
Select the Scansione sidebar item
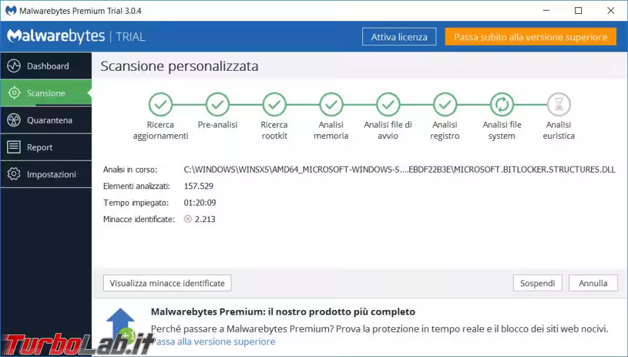46,93
